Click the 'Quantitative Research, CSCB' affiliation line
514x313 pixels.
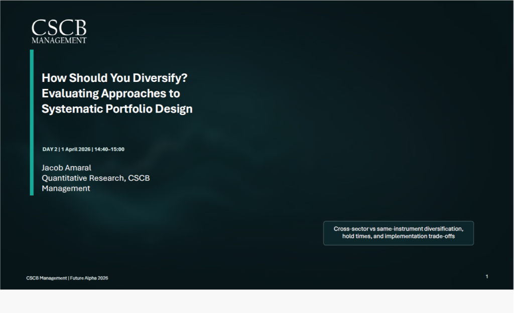pos(95,178)
